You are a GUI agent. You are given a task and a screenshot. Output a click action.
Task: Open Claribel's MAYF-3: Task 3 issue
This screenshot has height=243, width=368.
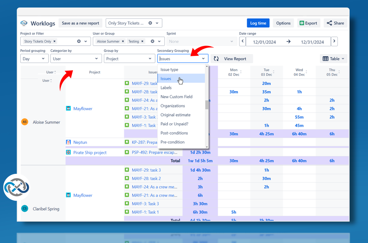[x=145, y=204]
